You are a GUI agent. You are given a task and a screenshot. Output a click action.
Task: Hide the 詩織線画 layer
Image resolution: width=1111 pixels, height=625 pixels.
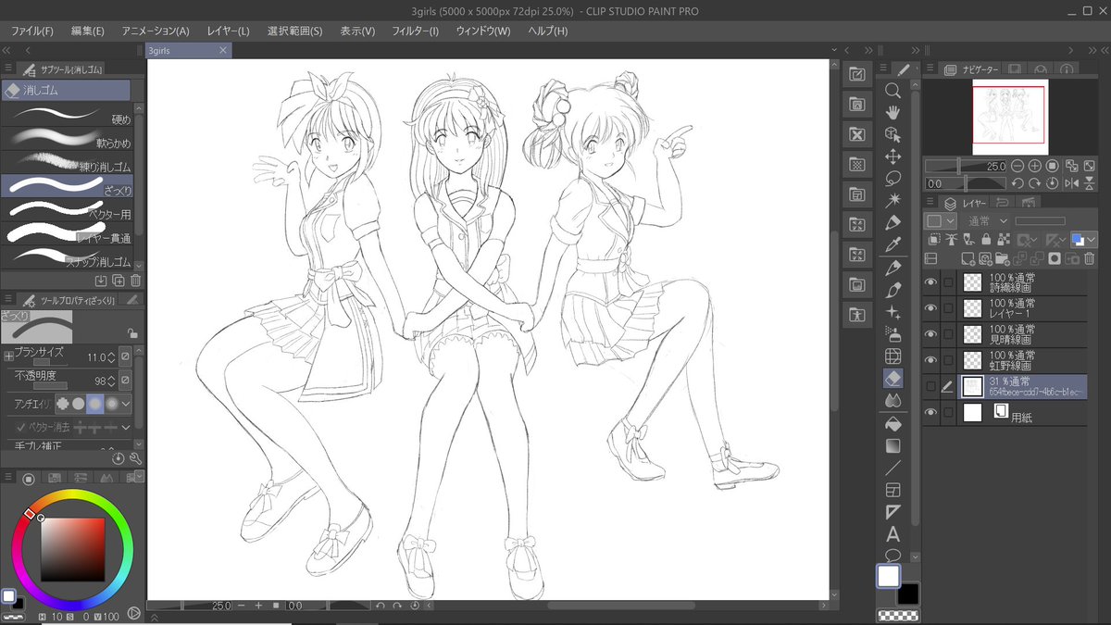(931, 282)
